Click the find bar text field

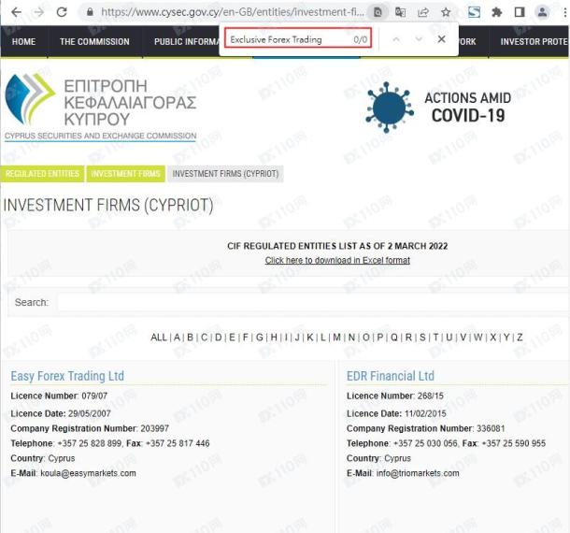coord(298,39)
